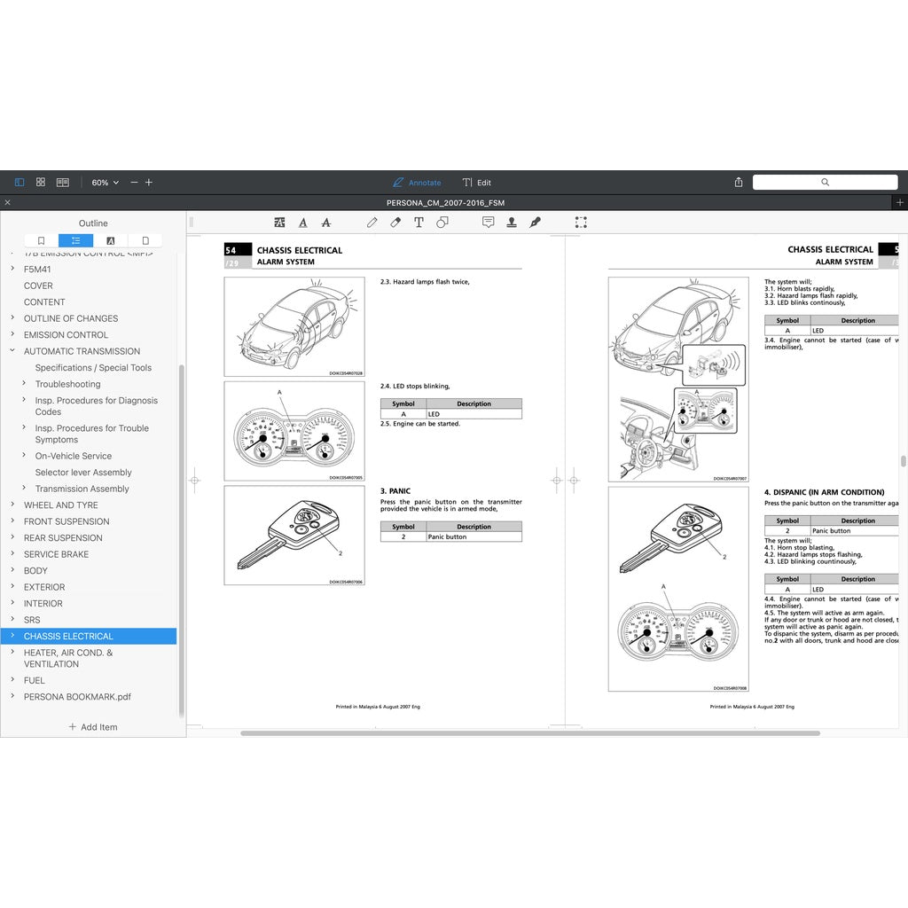Activate the strikethrough text tool
This screenshot has height=908, width=908.
(x=325, y=223)
